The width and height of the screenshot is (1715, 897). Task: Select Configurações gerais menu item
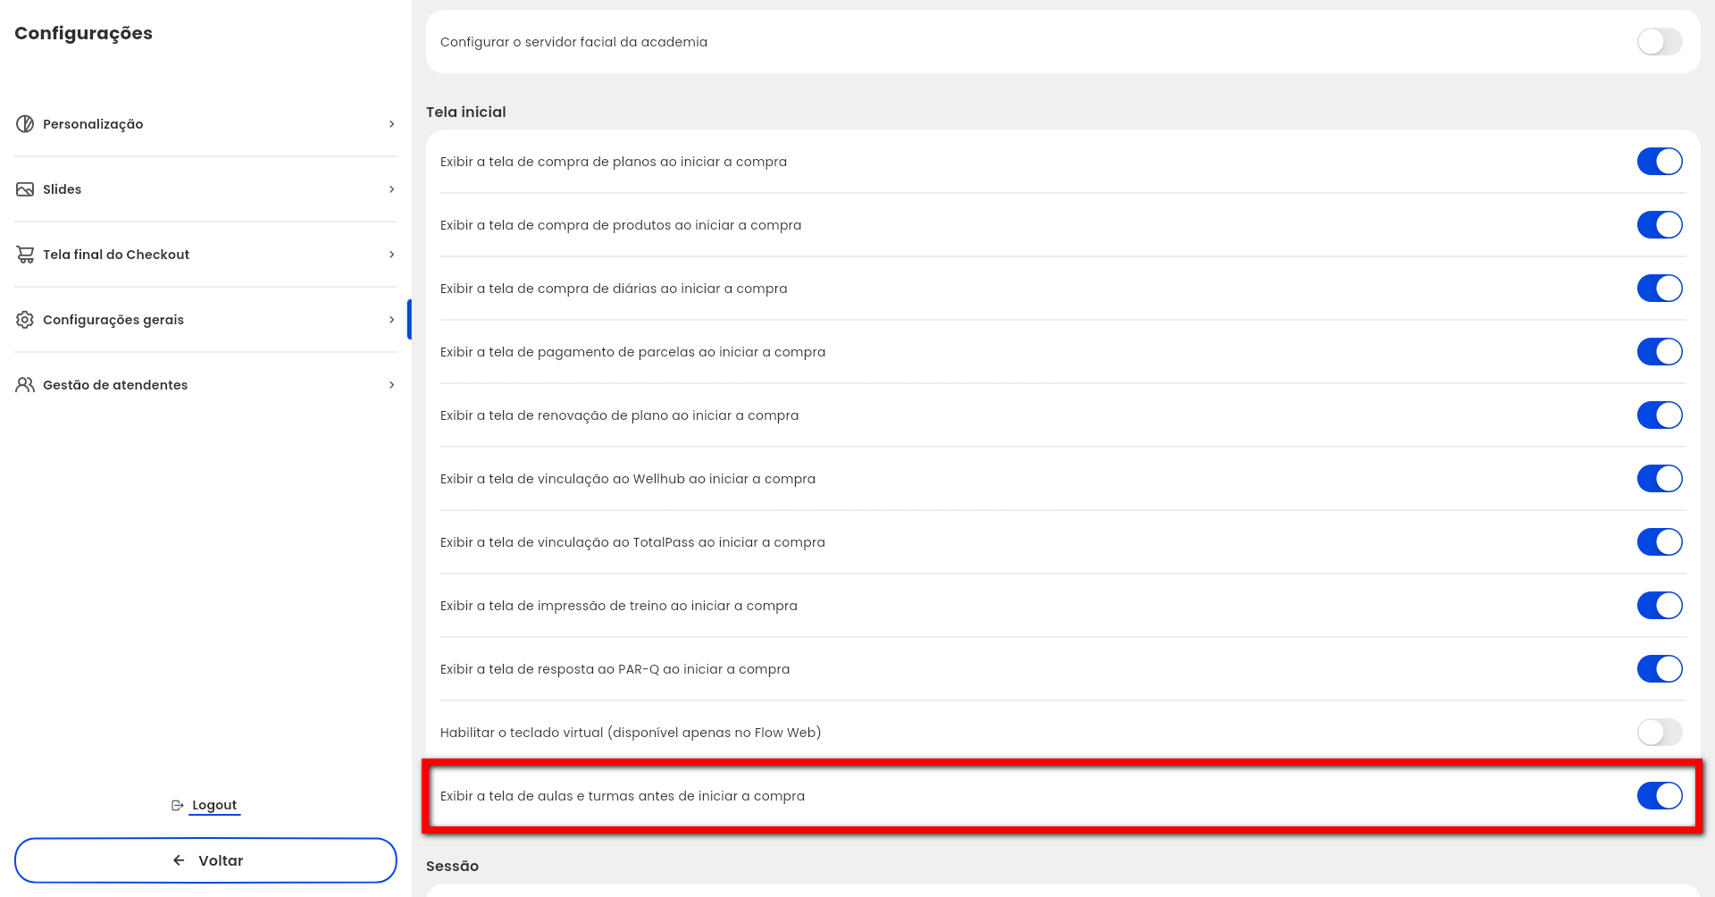(113, 320)
